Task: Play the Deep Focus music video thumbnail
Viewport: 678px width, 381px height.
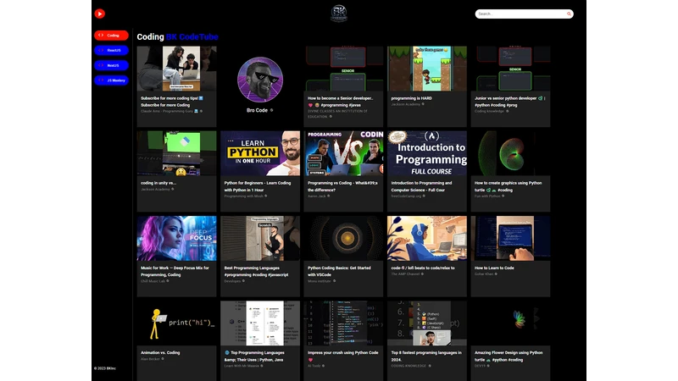Action: [x=177, y=238]
